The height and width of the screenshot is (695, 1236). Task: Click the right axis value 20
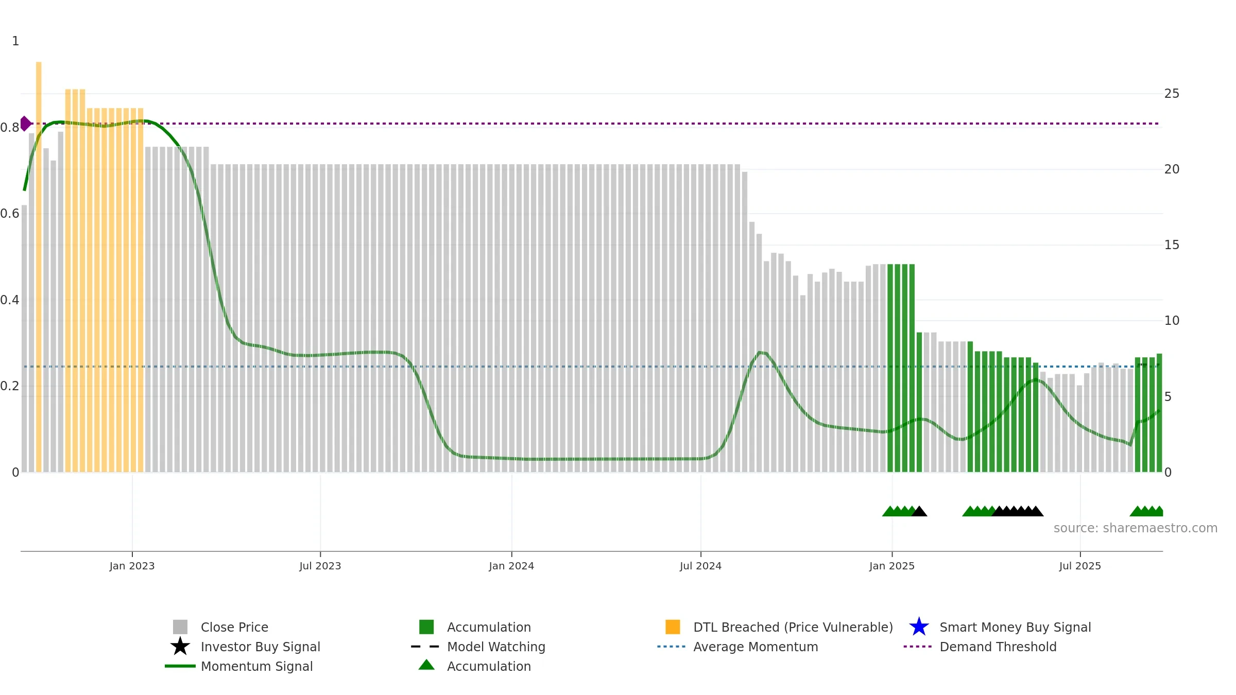1172,169
